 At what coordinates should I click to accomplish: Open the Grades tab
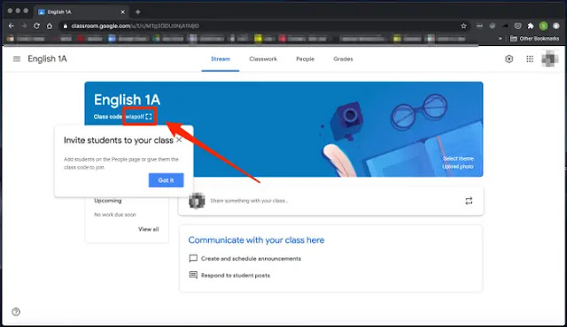point(343,58)
